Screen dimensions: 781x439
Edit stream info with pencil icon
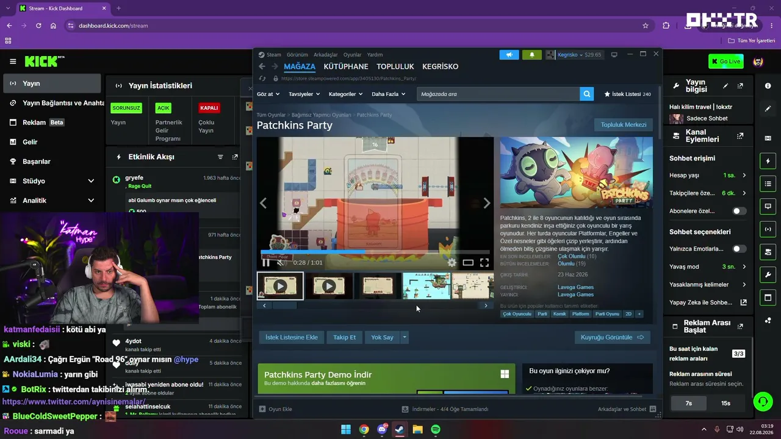click(x=725, y=86)
